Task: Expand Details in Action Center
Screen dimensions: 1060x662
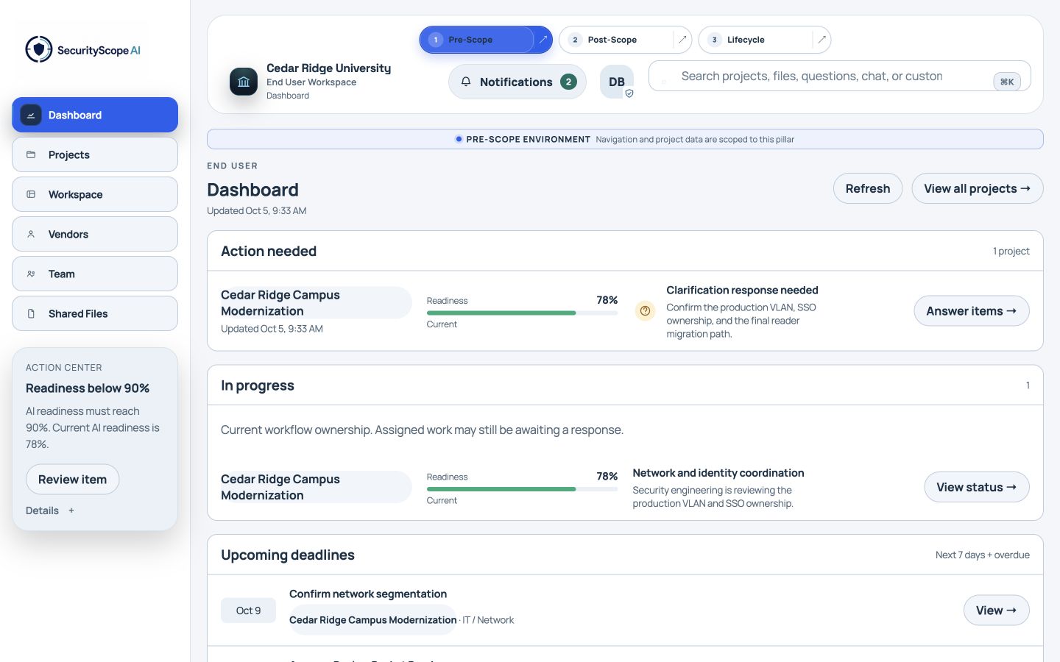Action: [x=50, y=510]
